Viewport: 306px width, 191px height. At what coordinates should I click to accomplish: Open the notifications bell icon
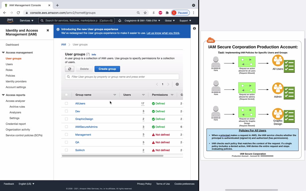120,20
